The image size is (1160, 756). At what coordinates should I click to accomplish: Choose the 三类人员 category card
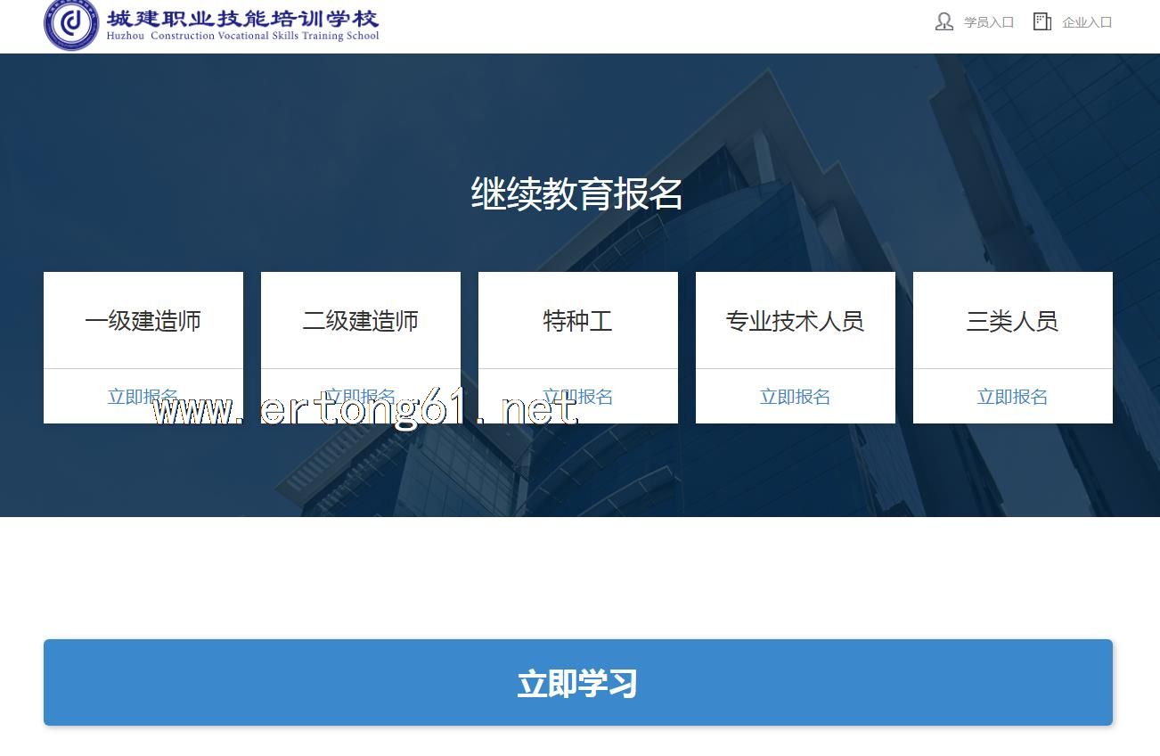(x=1013, y=321)
